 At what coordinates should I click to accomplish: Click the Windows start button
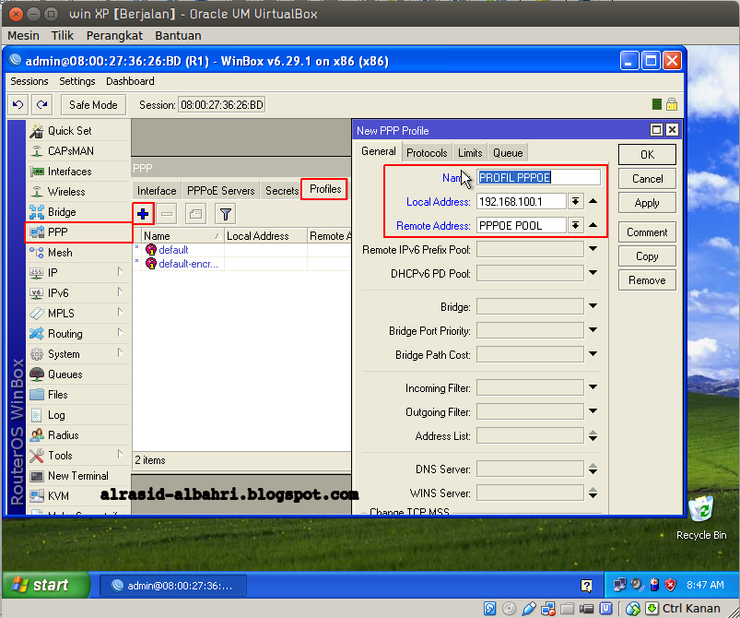click(x=46, y=585)
